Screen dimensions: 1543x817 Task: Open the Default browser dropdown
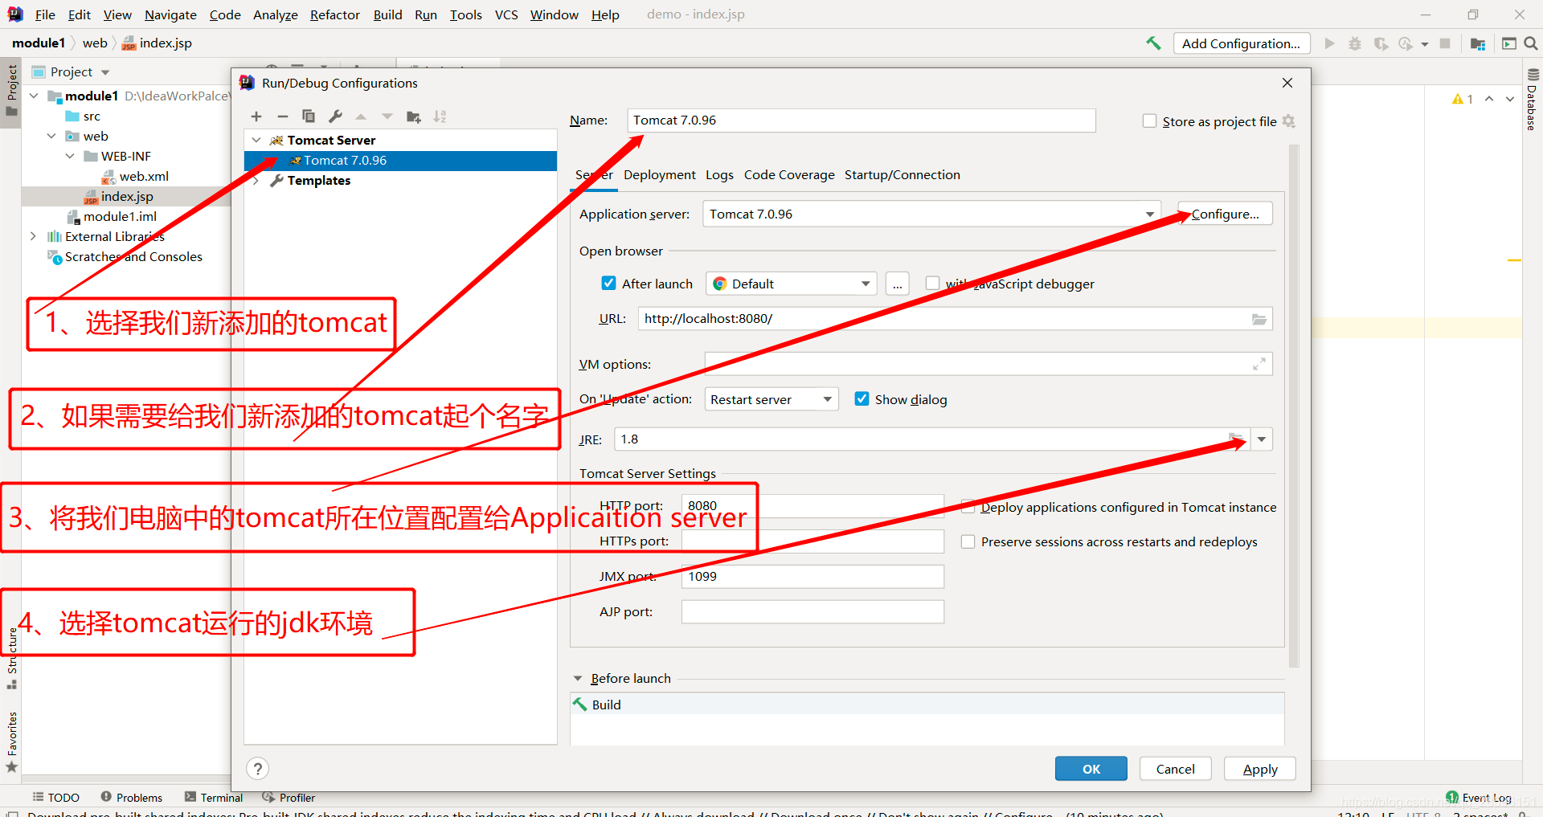[791, 284]
